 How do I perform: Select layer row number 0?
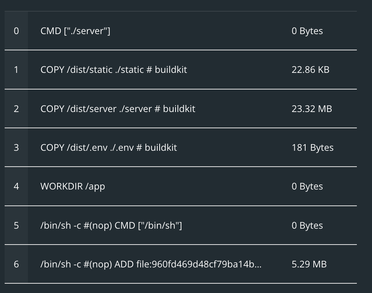point(16,31)
